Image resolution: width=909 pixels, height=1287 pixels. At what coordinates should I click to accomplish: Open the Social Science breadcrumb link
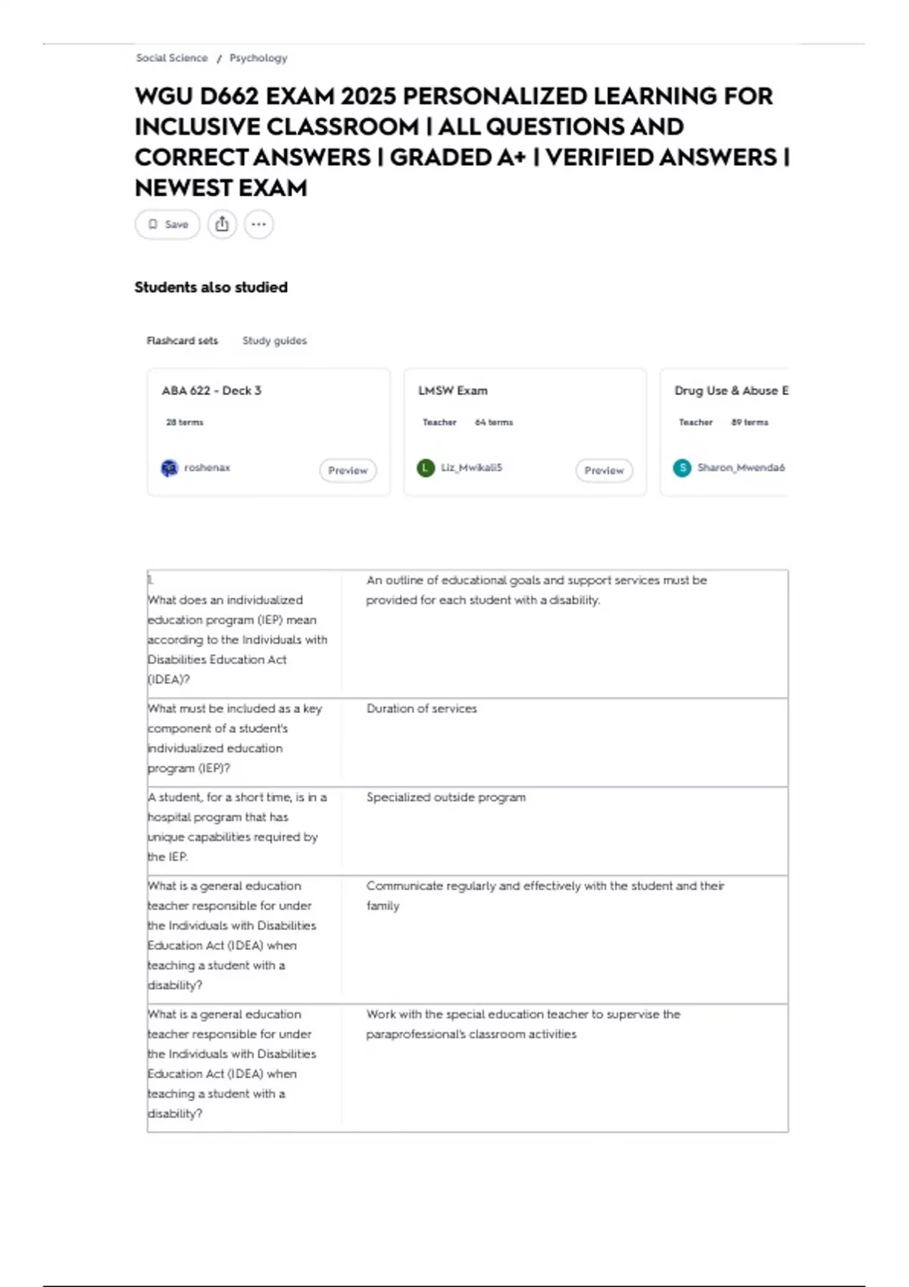[x=172, y=58]
